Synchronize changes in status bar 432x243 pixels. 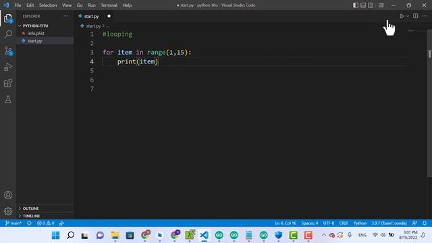click(x=29, y=223)
